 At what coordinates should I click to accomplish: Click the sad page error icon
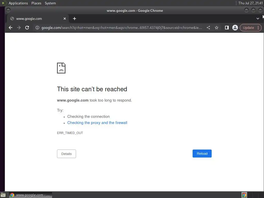point(61,68)
